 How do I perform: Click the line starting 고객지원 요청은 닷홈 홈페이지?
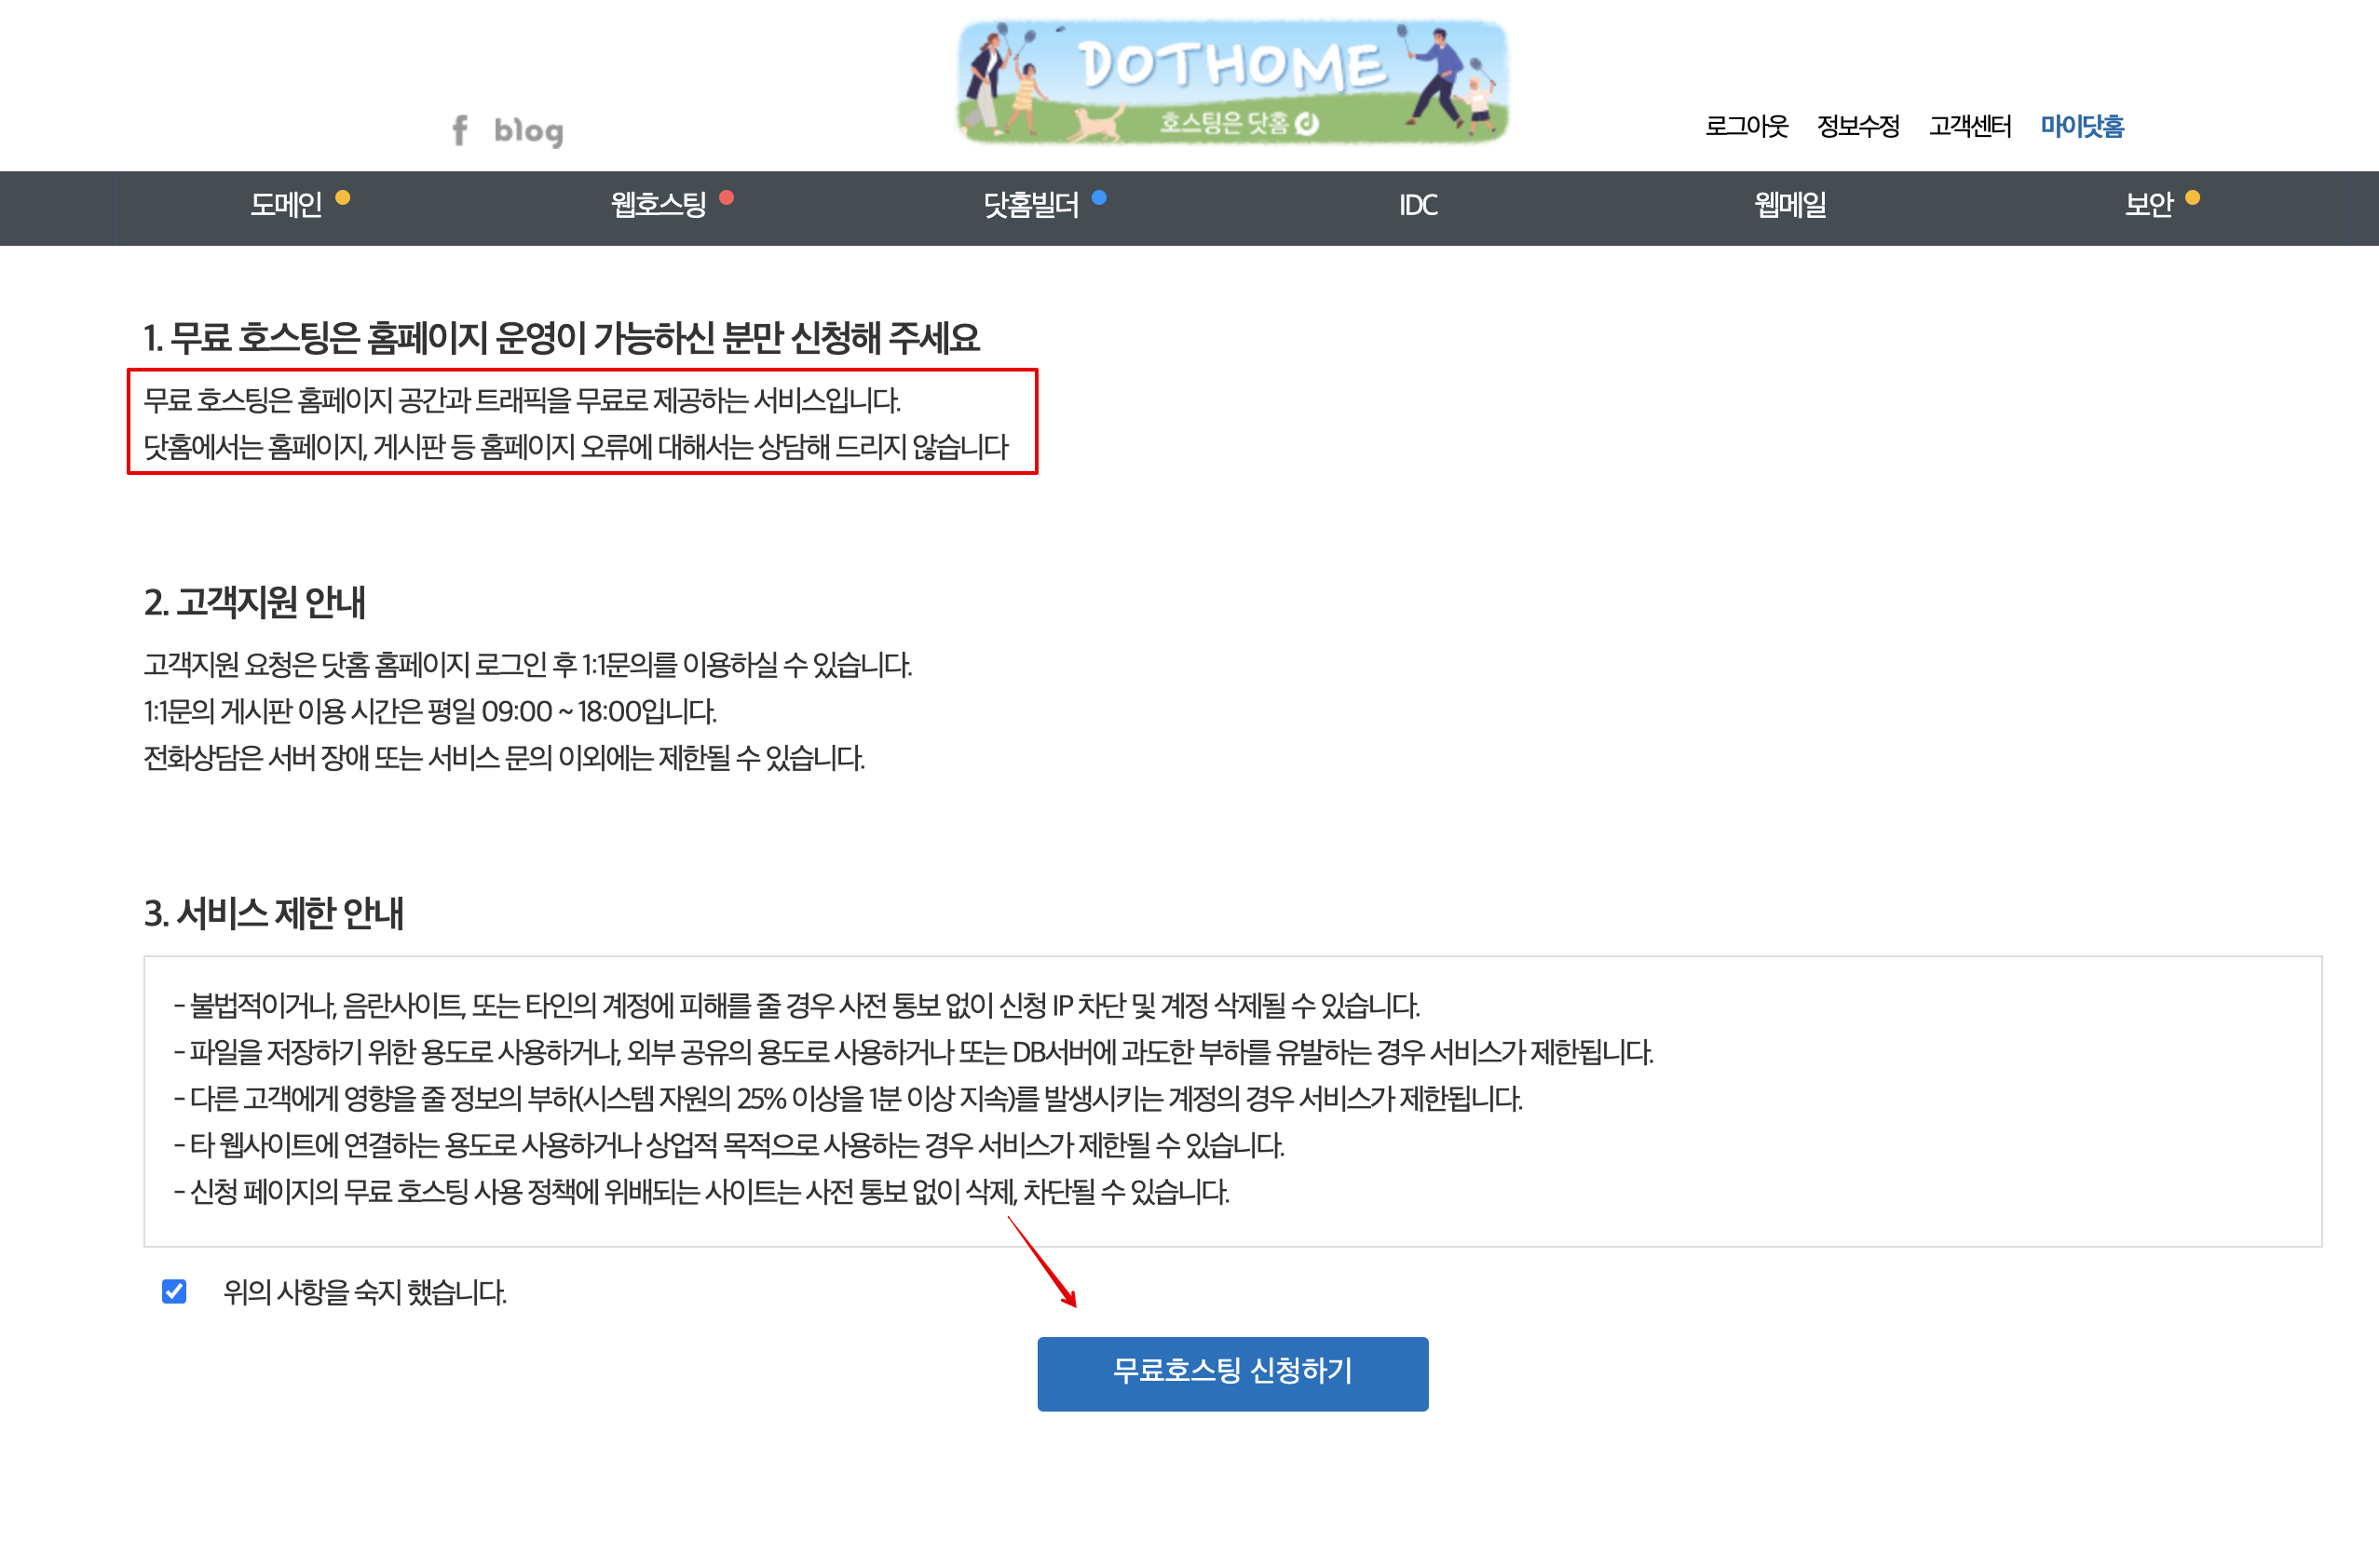[x=528, y=665]
